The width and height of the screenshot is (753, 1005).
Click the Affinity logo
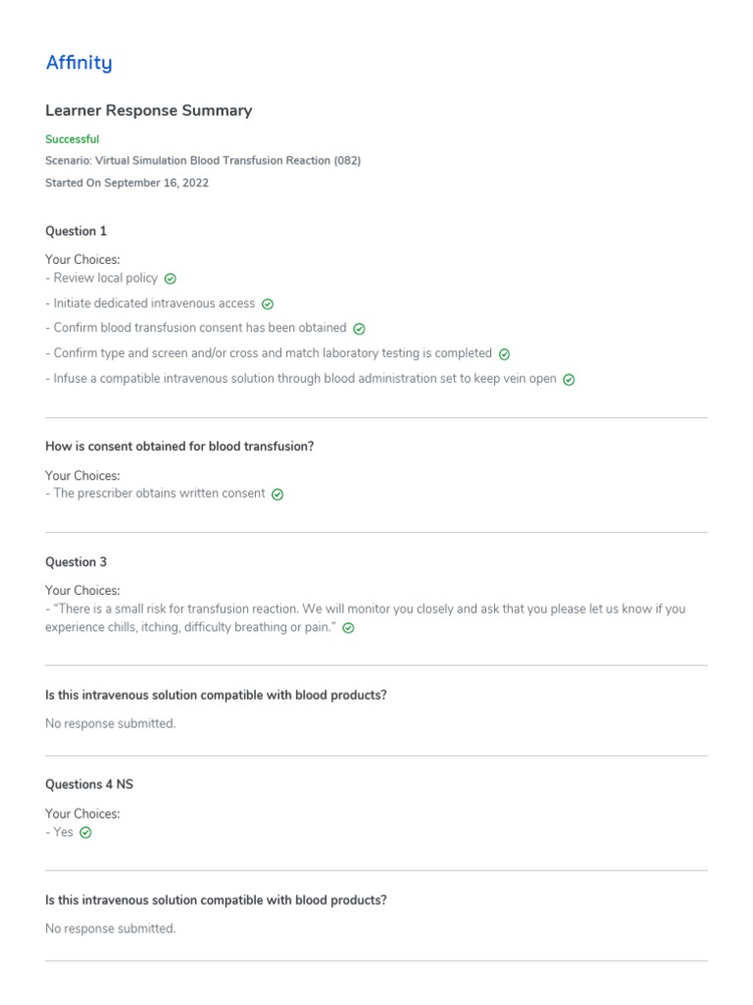click(x=78, y=63)
